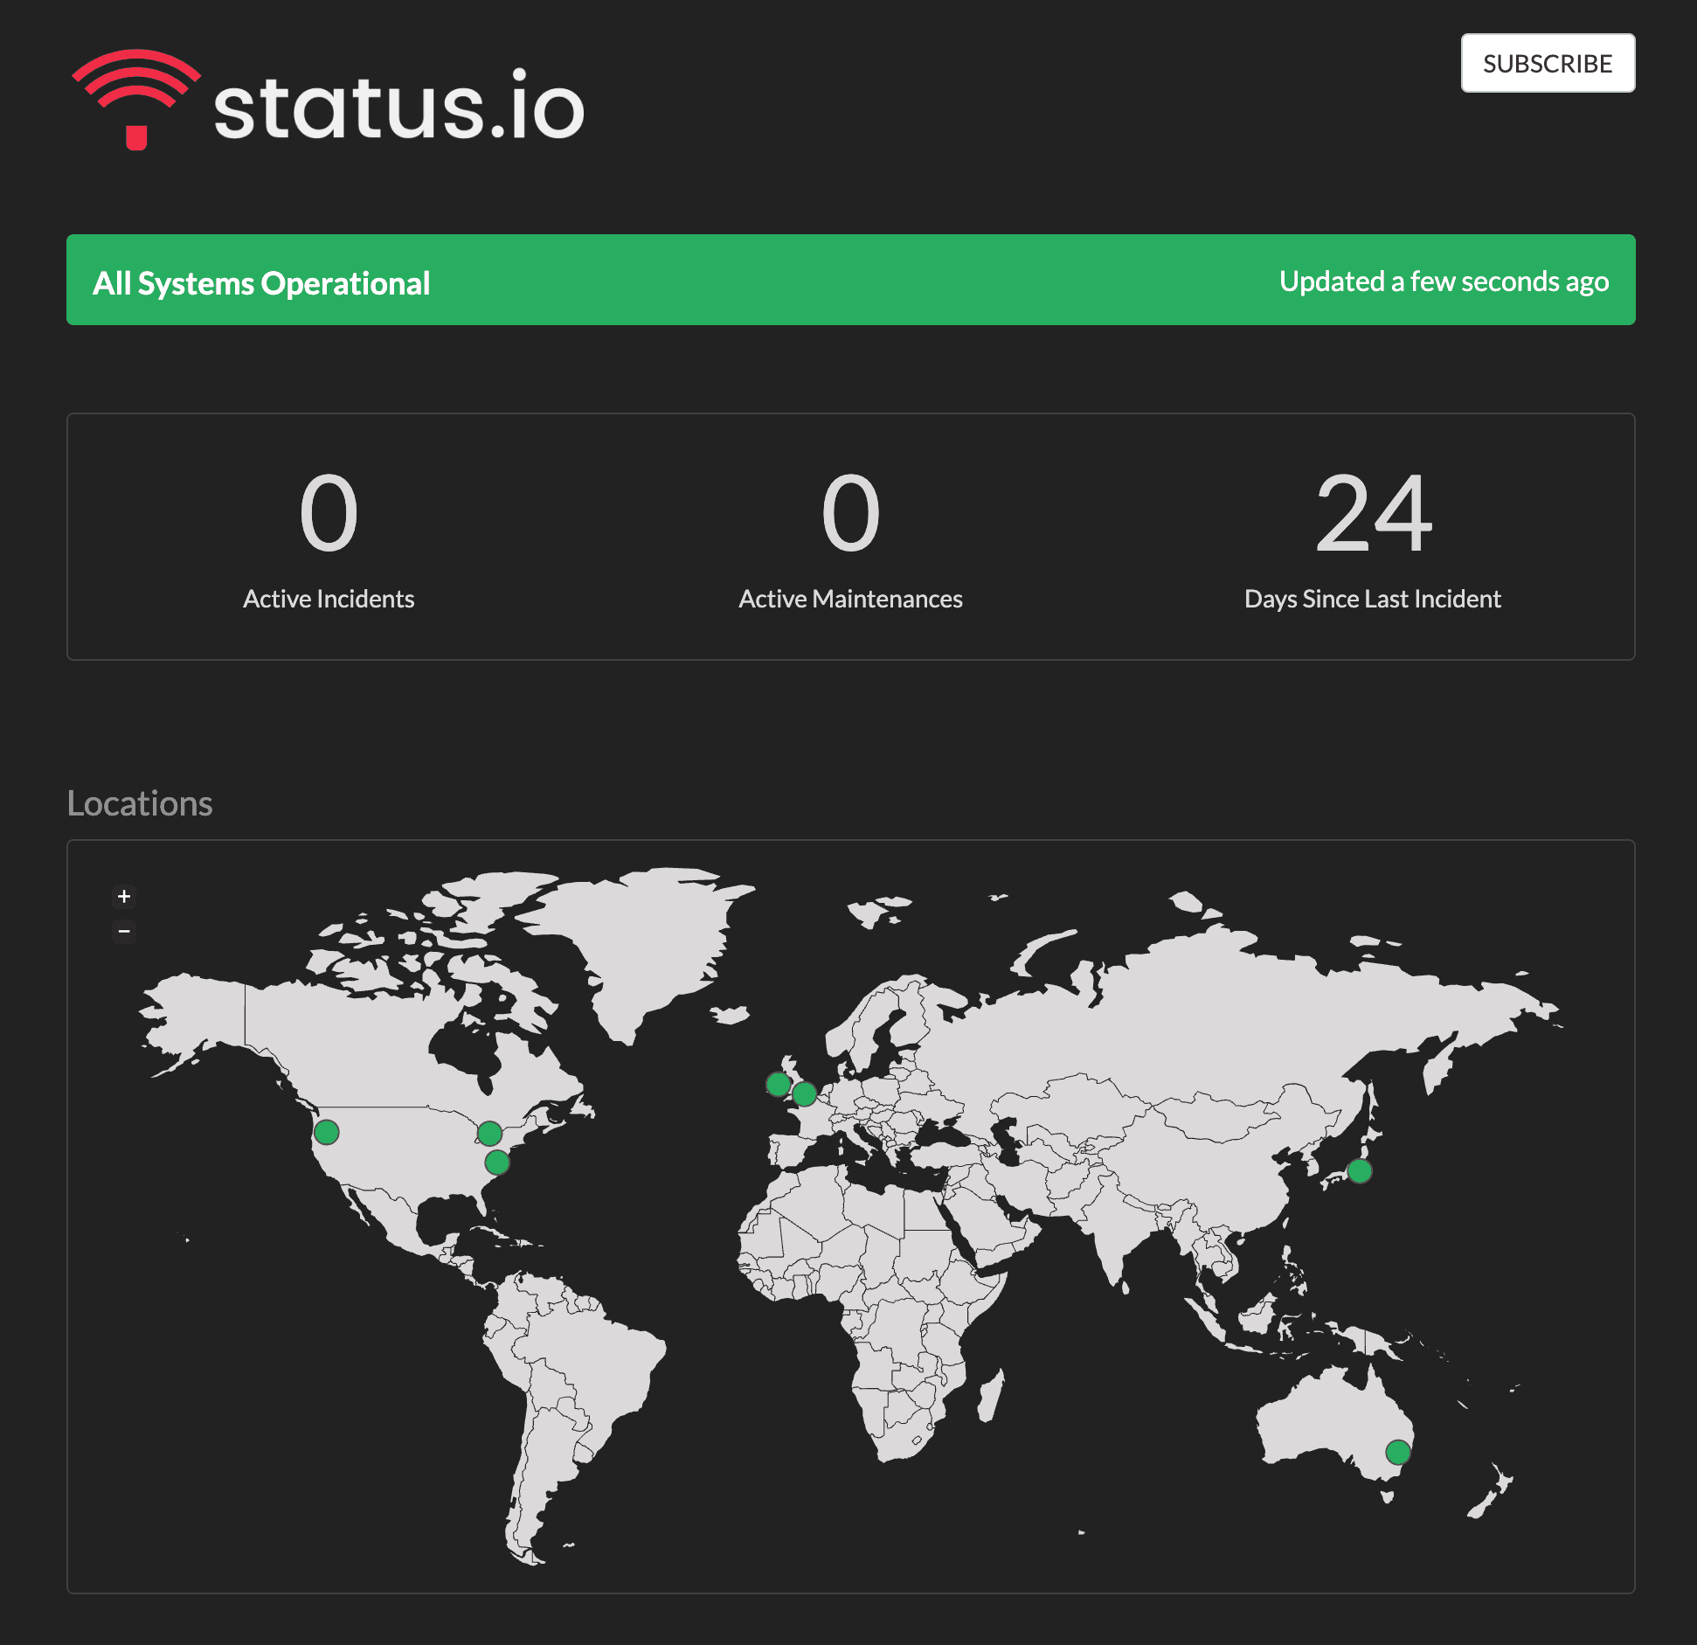Select the Sydney Australia location marker
The image size is (1697, 1645).
[x=1398, y=1453]
